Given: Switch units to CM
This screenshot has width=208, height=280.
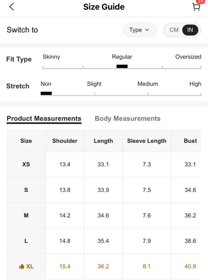Looking at the screenshot, I should [x=174, y=30].
